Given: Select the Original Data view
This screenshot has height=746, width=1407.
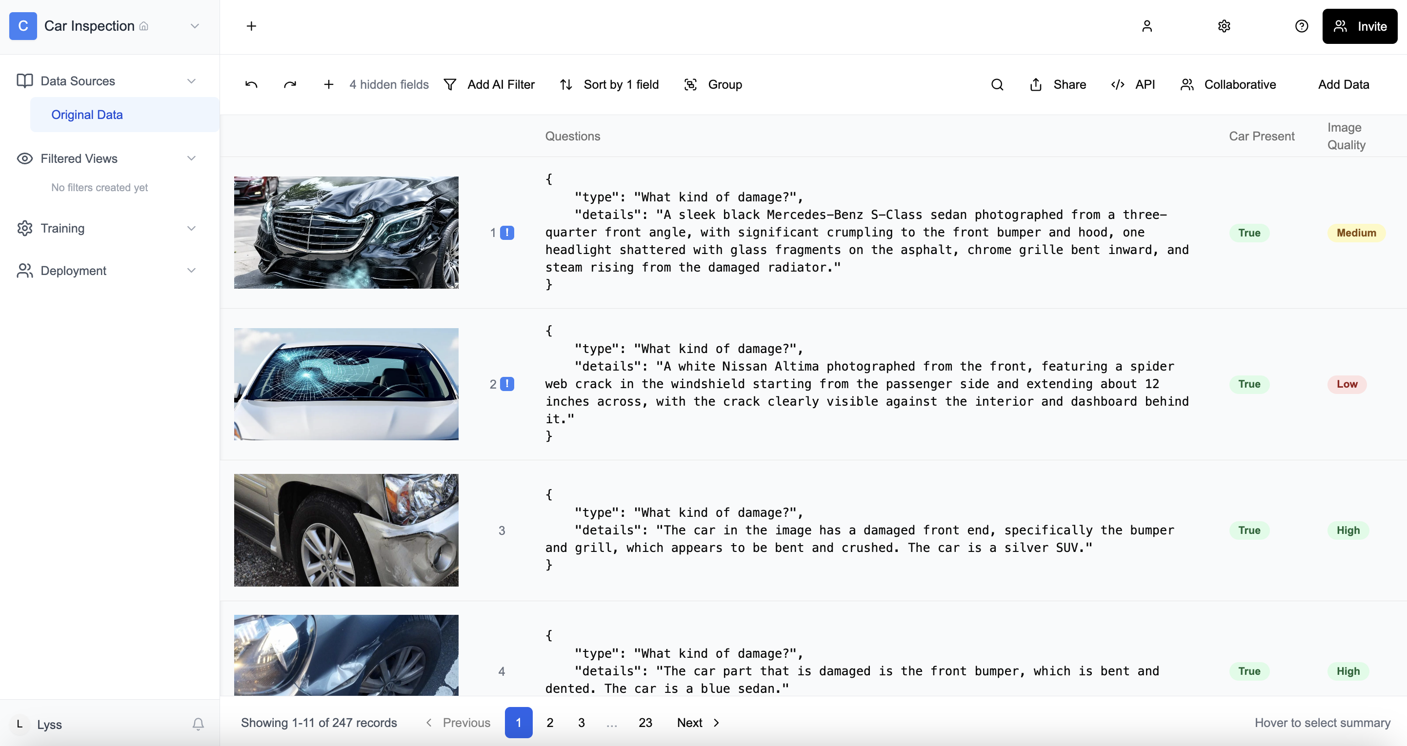Looking at the screenshot, I should 87,115.
